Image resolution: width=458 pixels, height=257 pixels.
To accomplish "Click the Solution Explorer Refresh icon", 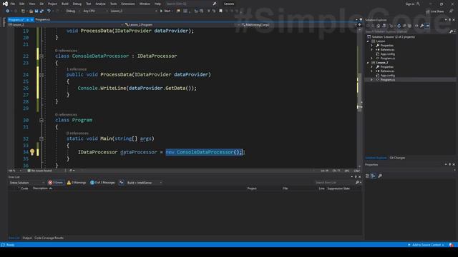I will (399, 26).
